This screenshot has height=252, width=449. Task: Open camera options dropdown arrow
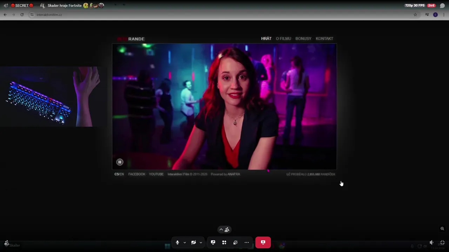(x=201, y=243)
